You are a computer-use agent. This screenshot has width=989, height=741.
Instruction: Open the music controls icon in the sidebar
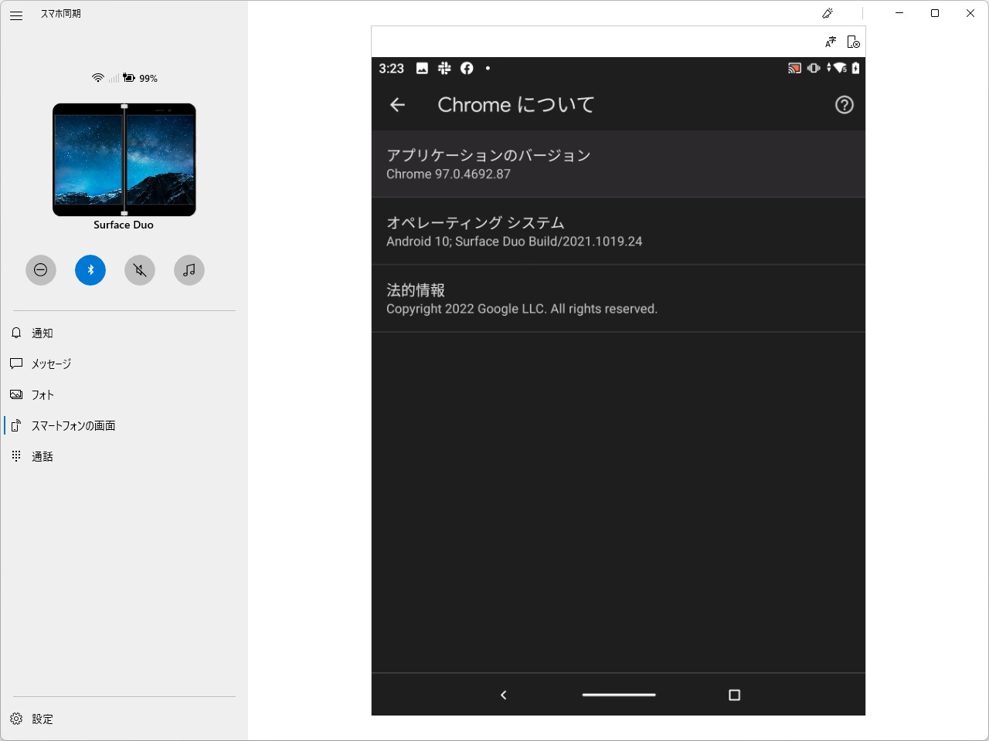tap(189, 270)
